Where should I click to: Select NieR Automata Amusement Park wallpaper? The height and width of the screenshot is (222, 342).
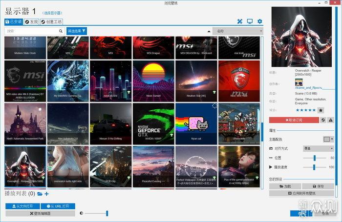[25, 124]
